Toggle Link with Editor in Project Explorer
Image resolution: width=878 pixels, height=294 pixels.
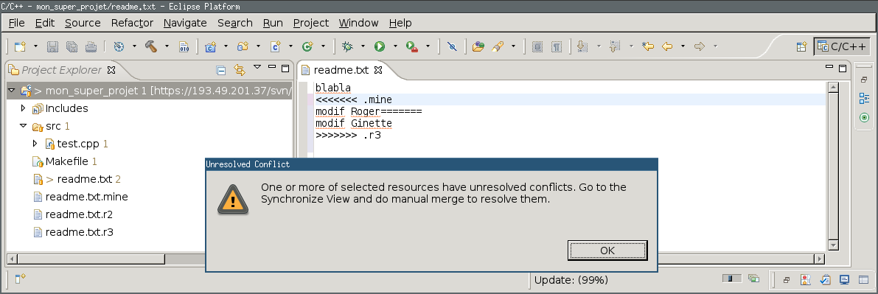pyautogui.click(x=240, y=70)
